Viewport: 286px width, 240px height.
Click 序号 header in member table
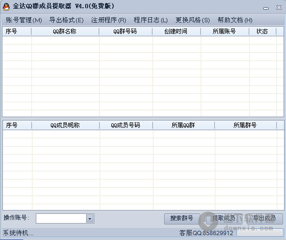click(x=17, y=125)
